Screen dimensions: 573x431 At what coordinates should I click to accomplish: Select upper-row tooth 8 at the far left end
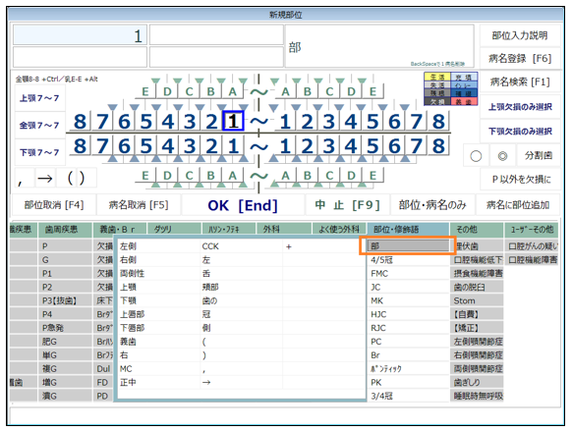tap(80, 121)
